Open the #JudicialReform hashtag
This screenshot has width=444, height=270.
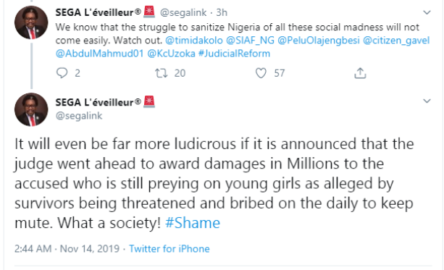pyautogui.click(x=234, y=54)
